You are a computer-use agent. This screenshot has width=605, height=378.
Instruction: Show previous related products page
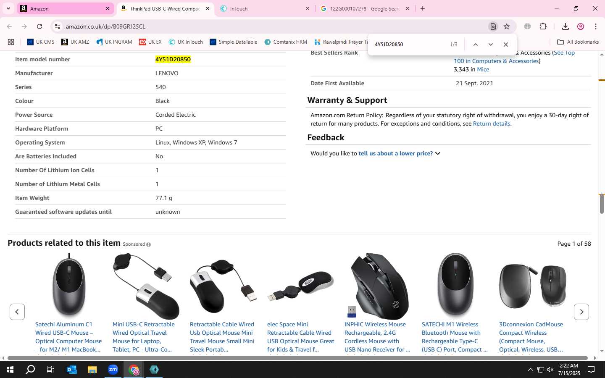click(x=17, y=312)
